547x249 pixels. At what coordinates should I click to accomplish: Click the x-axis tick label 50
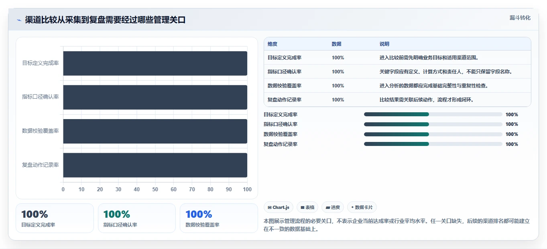click(x=155, y=189)
